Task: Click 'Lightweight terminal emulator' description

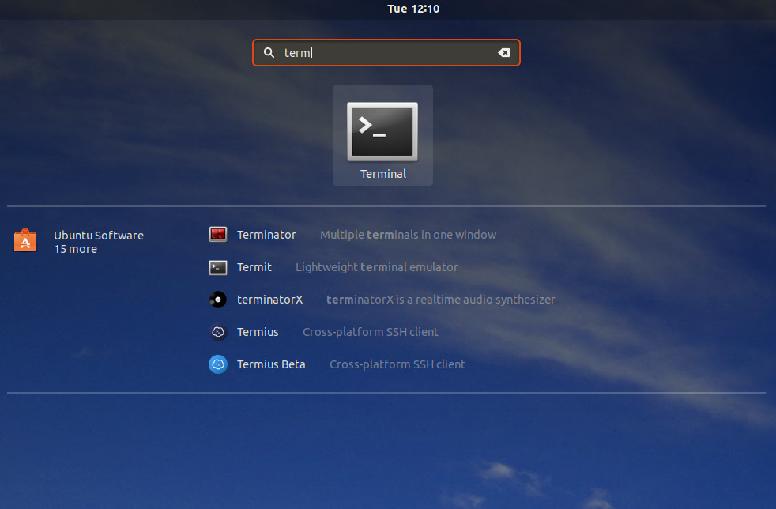Action: point(377,267)
